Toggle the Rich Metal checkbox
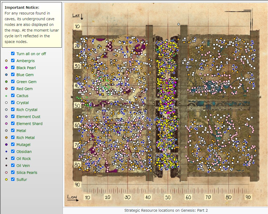 point(13,137)
